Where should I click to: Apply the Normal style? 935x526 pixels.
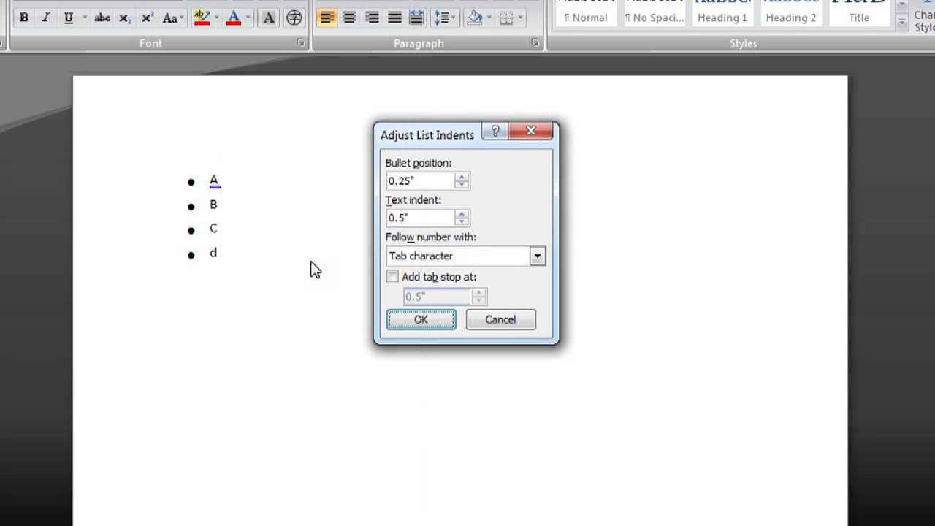585,15
